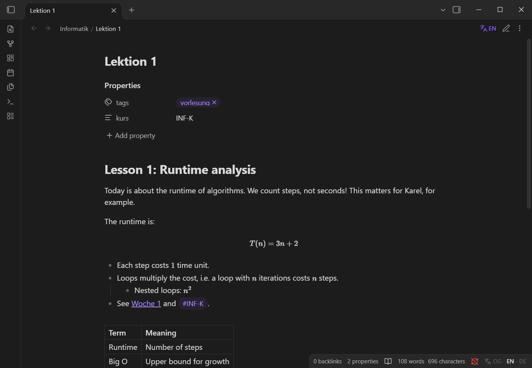This screenshot has width=532, height=368.
Task: Click Add property button
Action: pos(131,136)
